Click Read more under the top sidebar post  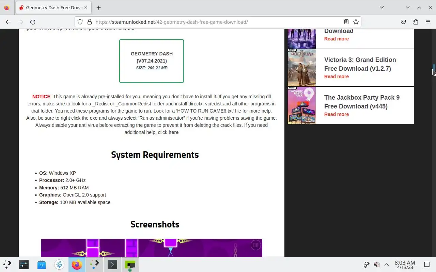coord(337,39)
